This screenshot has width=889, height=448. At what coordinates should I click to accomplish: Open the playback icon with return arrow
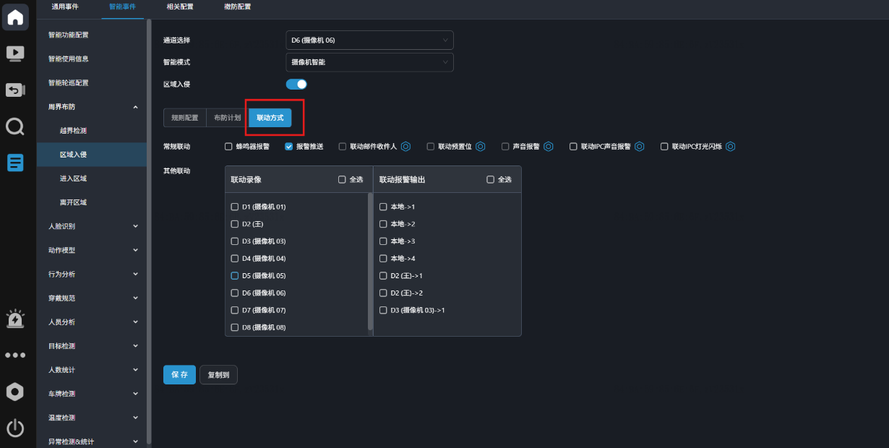[x=15, y=90]
